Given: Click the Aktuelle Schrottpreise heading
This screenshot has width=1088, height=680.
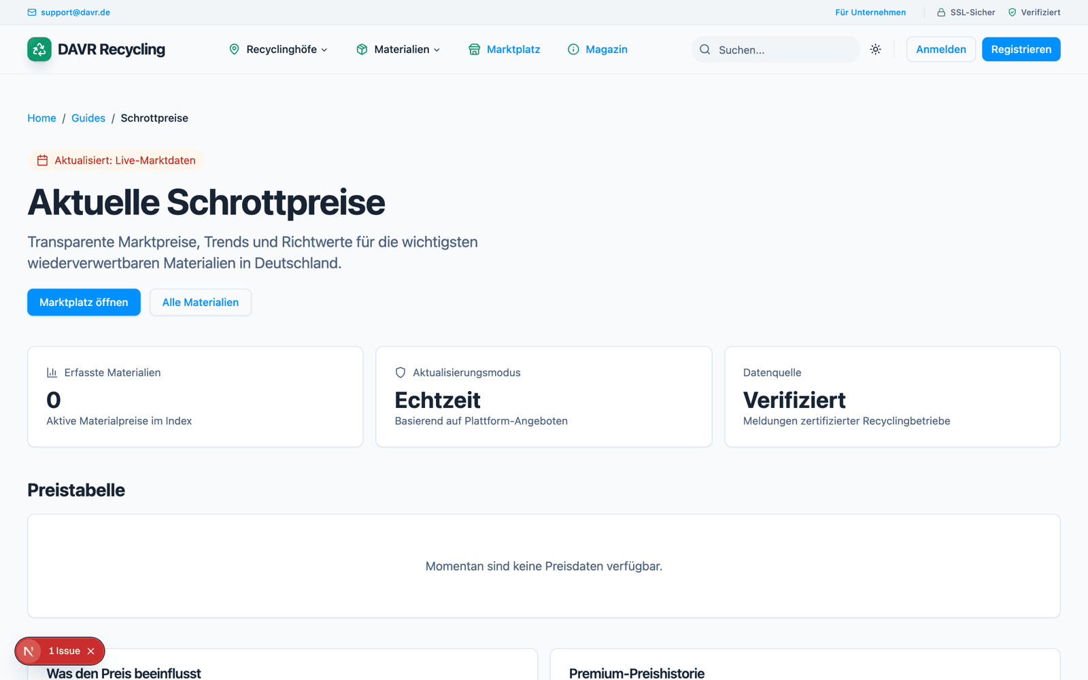Looking at the screenshot, I should (206, 203).
